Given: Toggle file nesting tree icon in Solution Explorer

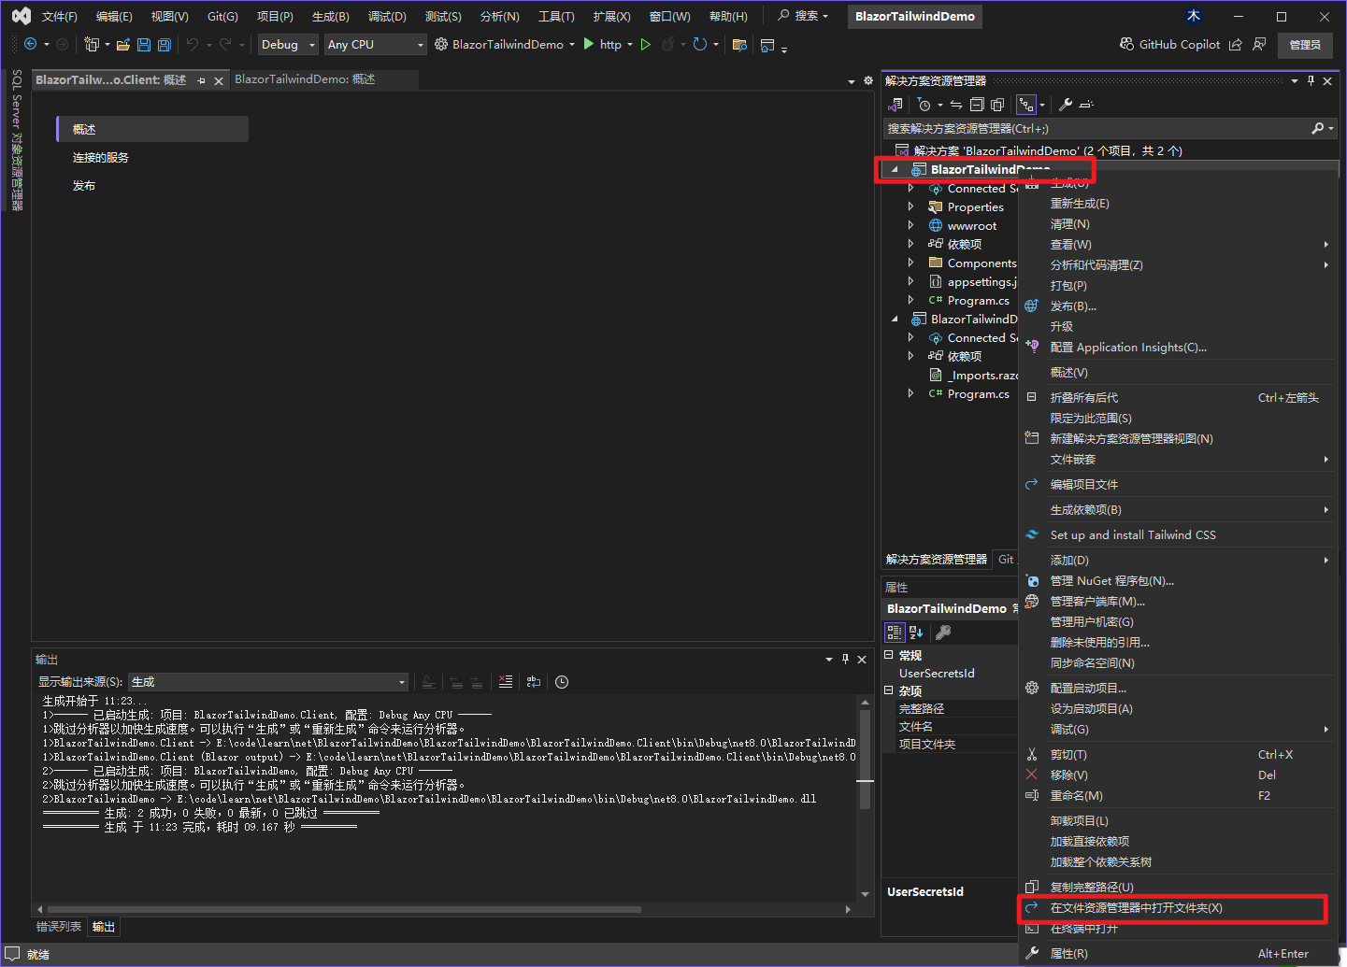Looking at the screenshot, I should coord(1026,105).
